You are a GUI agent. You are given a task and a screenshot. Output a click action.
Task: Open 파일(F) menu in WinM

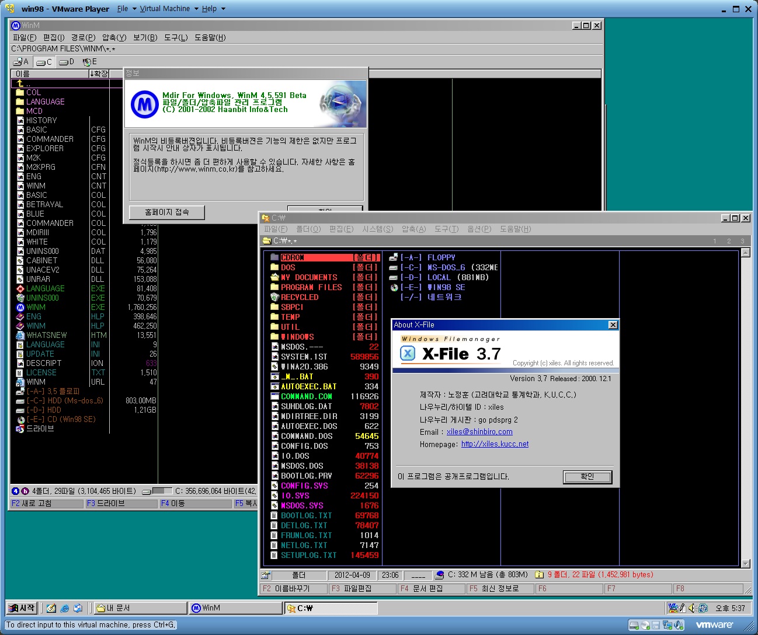[x=25, y=37]
